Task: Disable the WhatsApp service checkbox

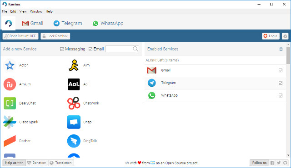Action: pyautogui.click(x=281, y=95)
